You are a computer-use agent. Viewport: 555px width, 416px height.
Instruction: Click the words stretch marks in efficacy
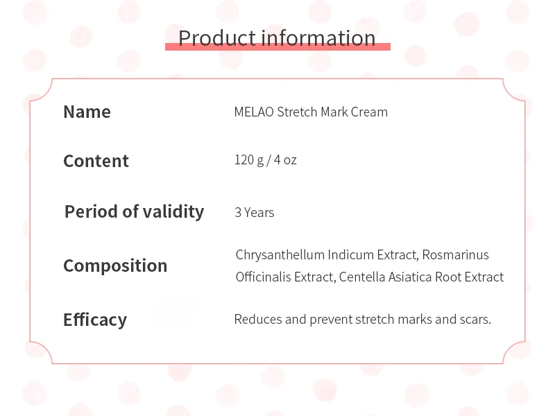tap(394, 320)
